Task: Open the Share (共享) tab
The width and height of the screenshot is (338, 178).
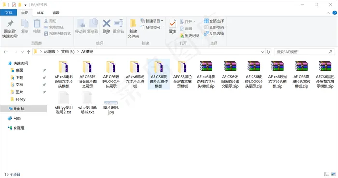Action: [x=40, y=13]
